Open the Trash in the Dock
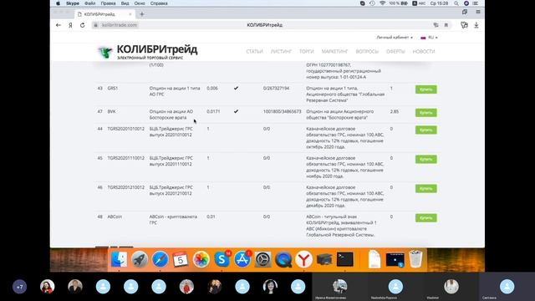 pyautogui.click(x=415, y=259)
